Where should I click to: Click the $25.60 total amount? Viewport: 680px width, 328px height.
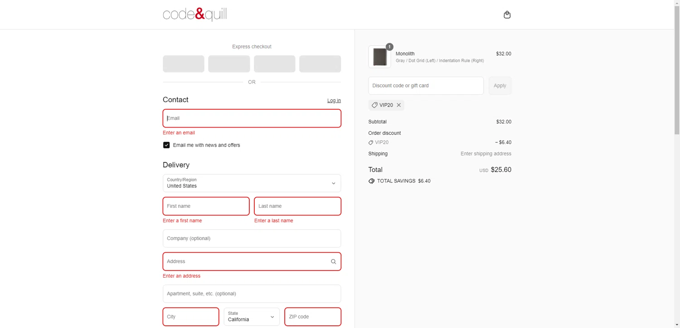(x=501, y=170)
